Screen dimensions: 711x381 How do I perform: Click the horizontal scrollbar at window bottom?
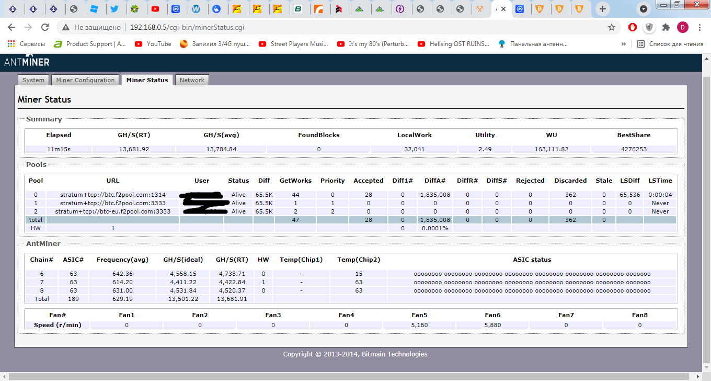pos(350,376)
